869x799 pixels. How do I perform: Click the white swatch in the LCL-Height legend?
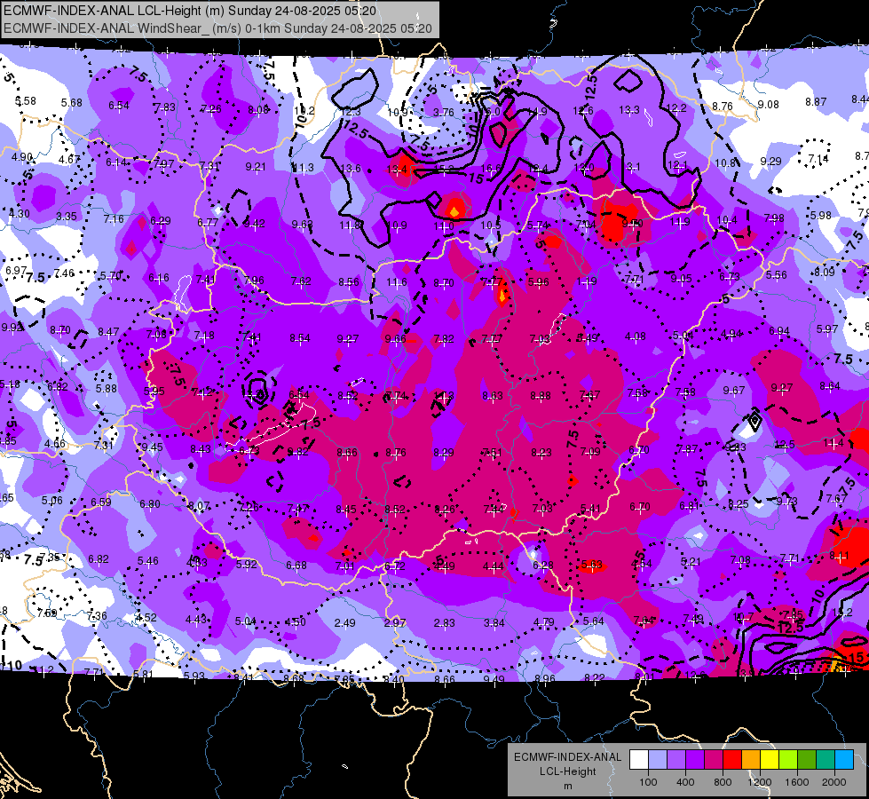pos(639,760)
